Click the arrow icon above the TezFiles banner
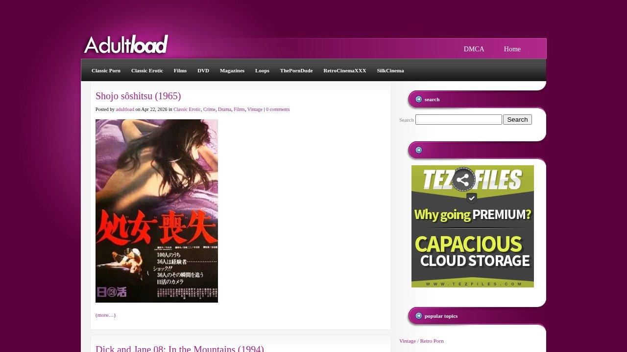The width and height of the screenshot is (627, 352). [x=419, y=150]
